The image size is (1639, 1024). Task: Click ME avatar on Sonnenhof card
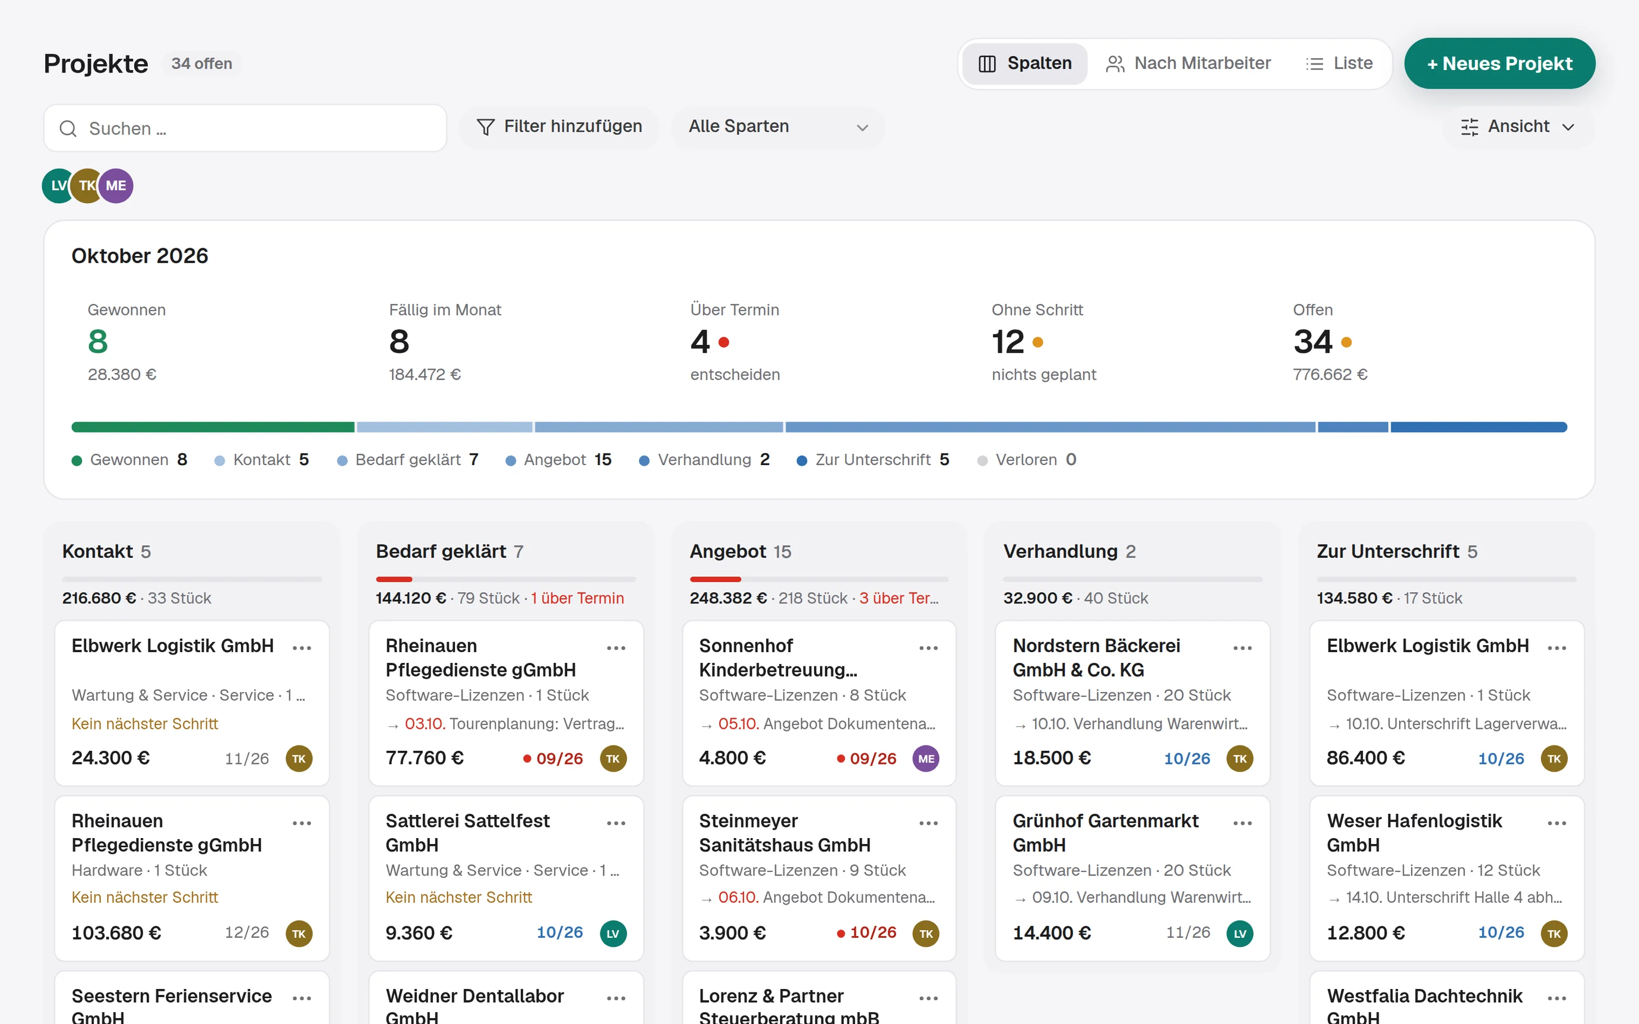click(926, 758)
